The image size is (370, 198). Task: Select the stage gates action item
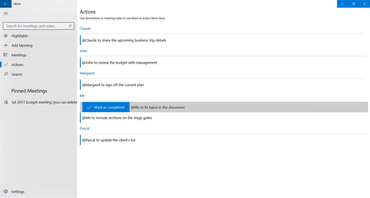pyautogui.click(x=117, y=118)
